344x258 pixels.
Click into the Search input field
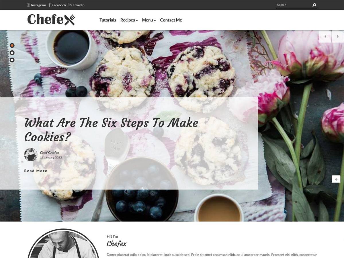[294, 5]
